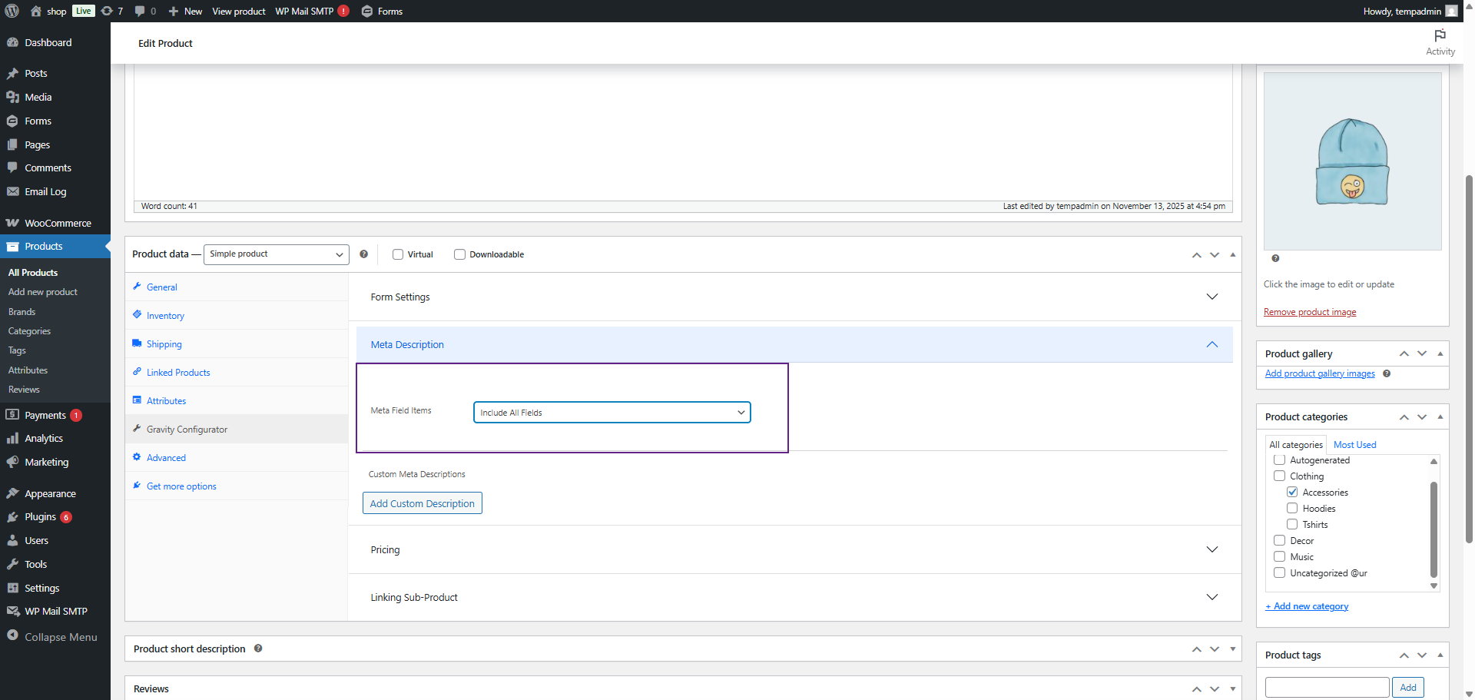Click Remove product image link

[1310, 312]
